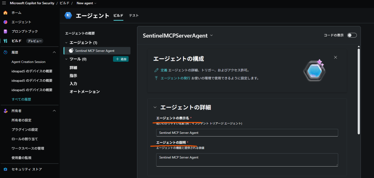Click the エージェントの発行 link

[x=176, y=78]
